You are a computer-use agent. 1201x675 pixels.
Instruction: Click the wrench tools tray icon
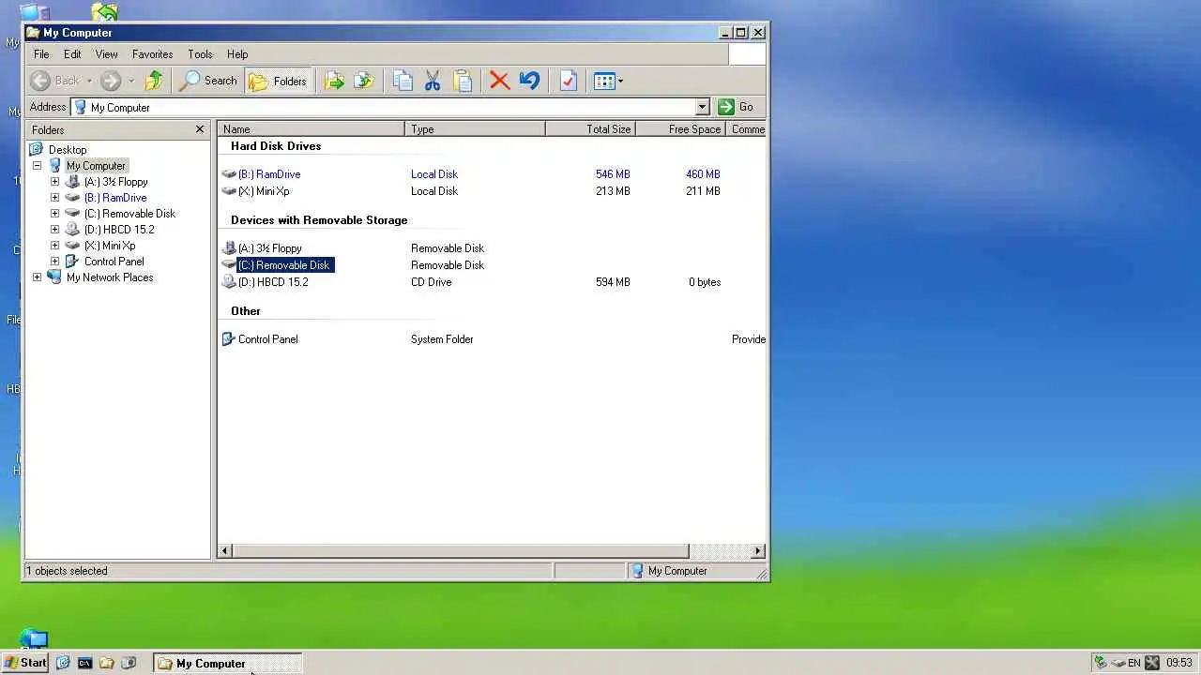click(x=1152, y=663)
